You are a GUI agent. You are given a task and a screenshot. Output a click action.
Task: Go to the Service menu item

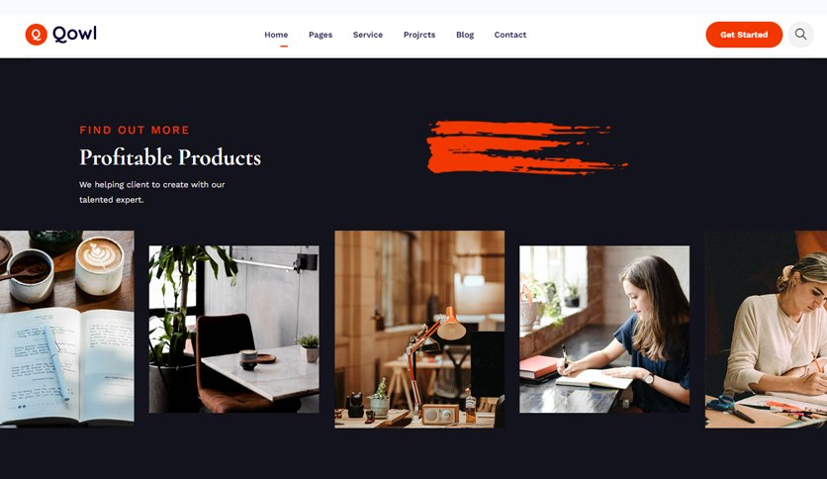click(x=368, y=35)
